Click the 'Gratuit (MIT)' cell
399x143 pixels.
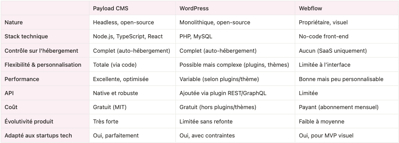pos(132,107)
